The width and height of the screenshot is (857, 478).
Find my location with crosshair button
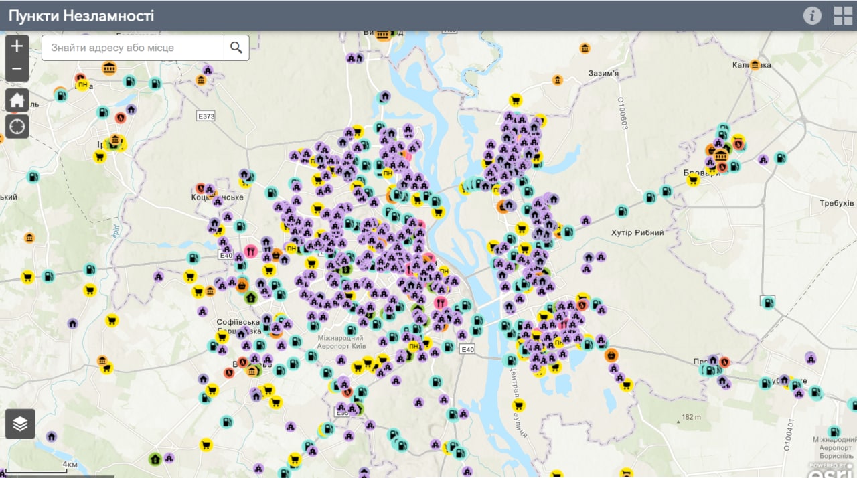[17, 126]
